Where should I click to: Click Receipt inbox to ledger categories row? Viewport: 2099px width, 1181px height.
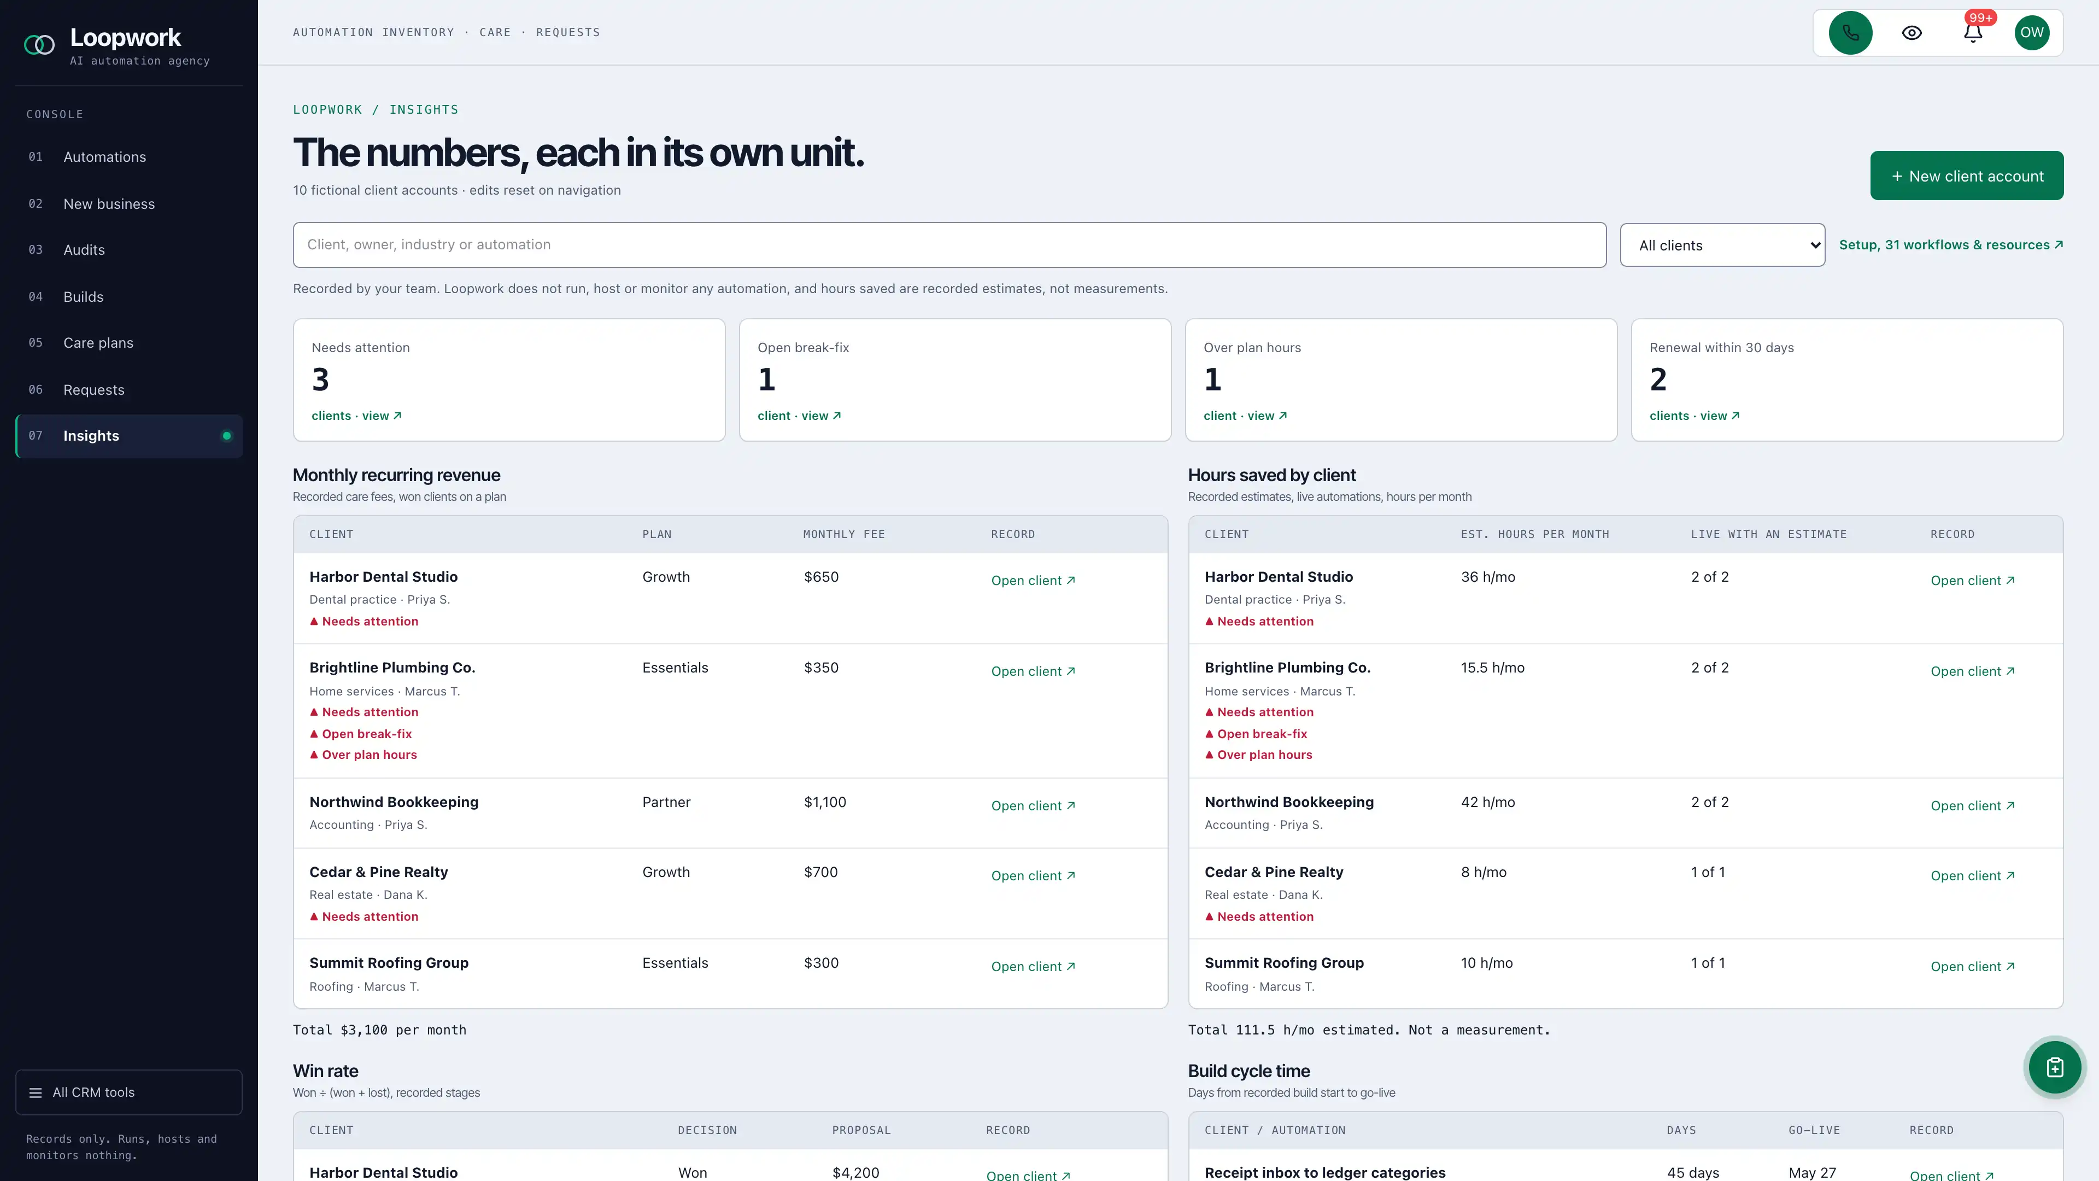[1626, 1166]
